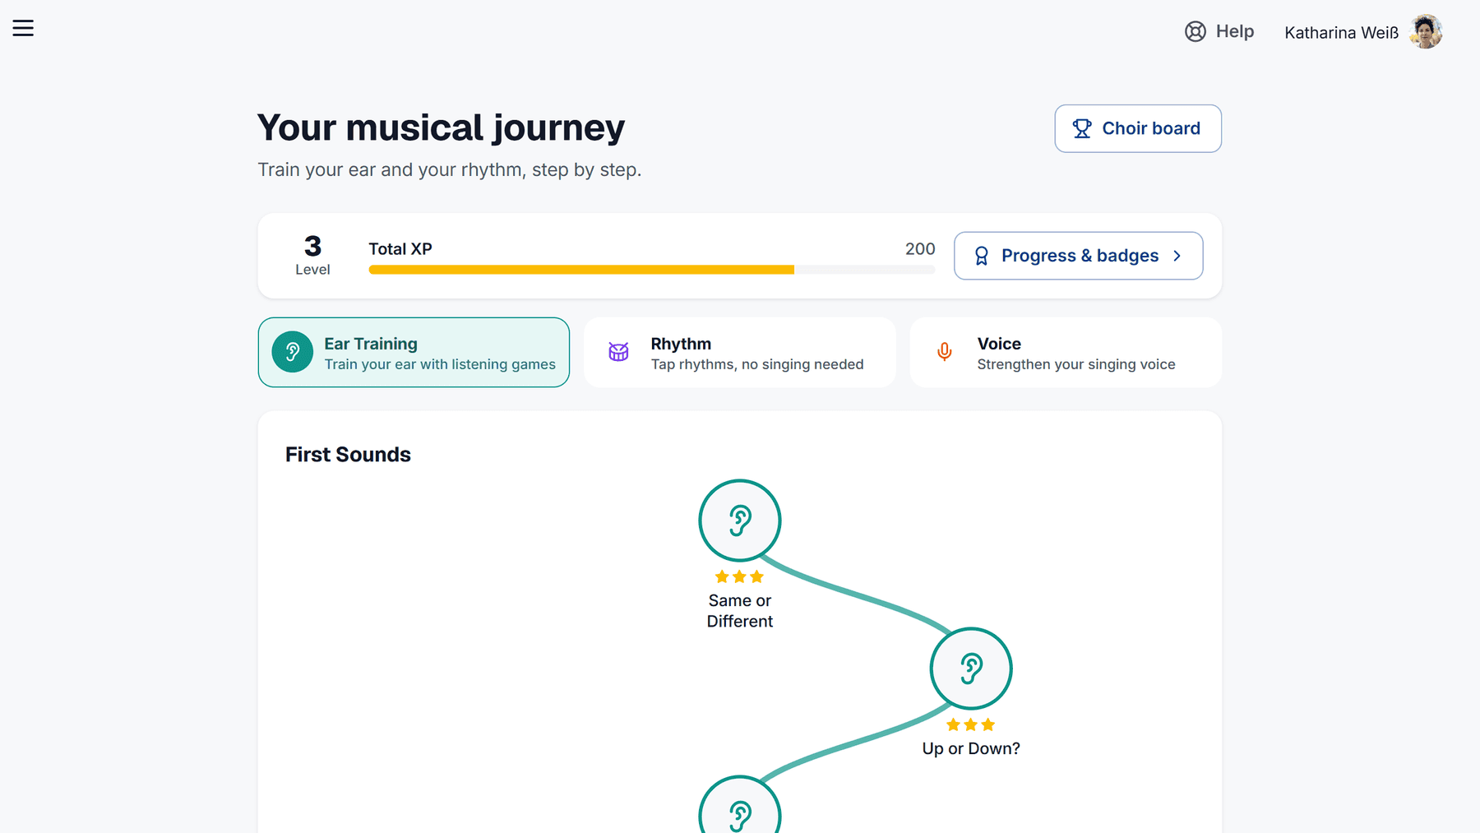The width and height of the screenshot is (1480, 833).
Task: Click the Up or Down? label
Action: (x=971, y=748)
